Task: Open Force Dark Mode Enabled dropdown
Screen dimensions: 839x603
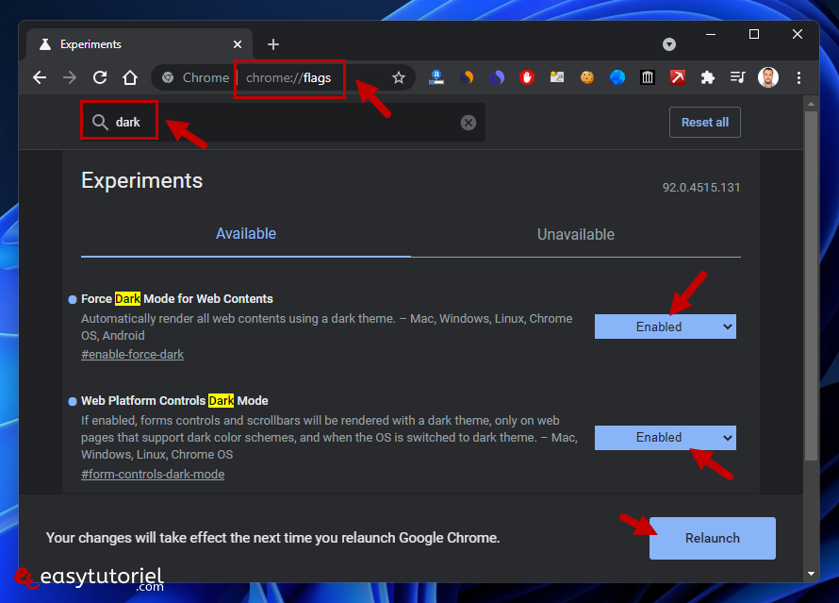Action: 666,327
